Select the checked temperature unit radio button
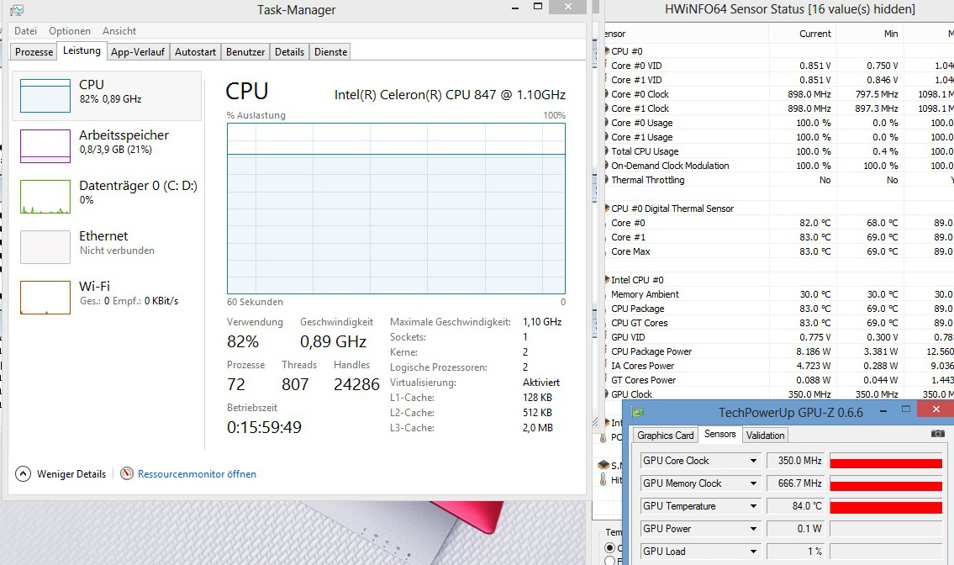This screenshot has height=565, width=954. tap(609, 547)
